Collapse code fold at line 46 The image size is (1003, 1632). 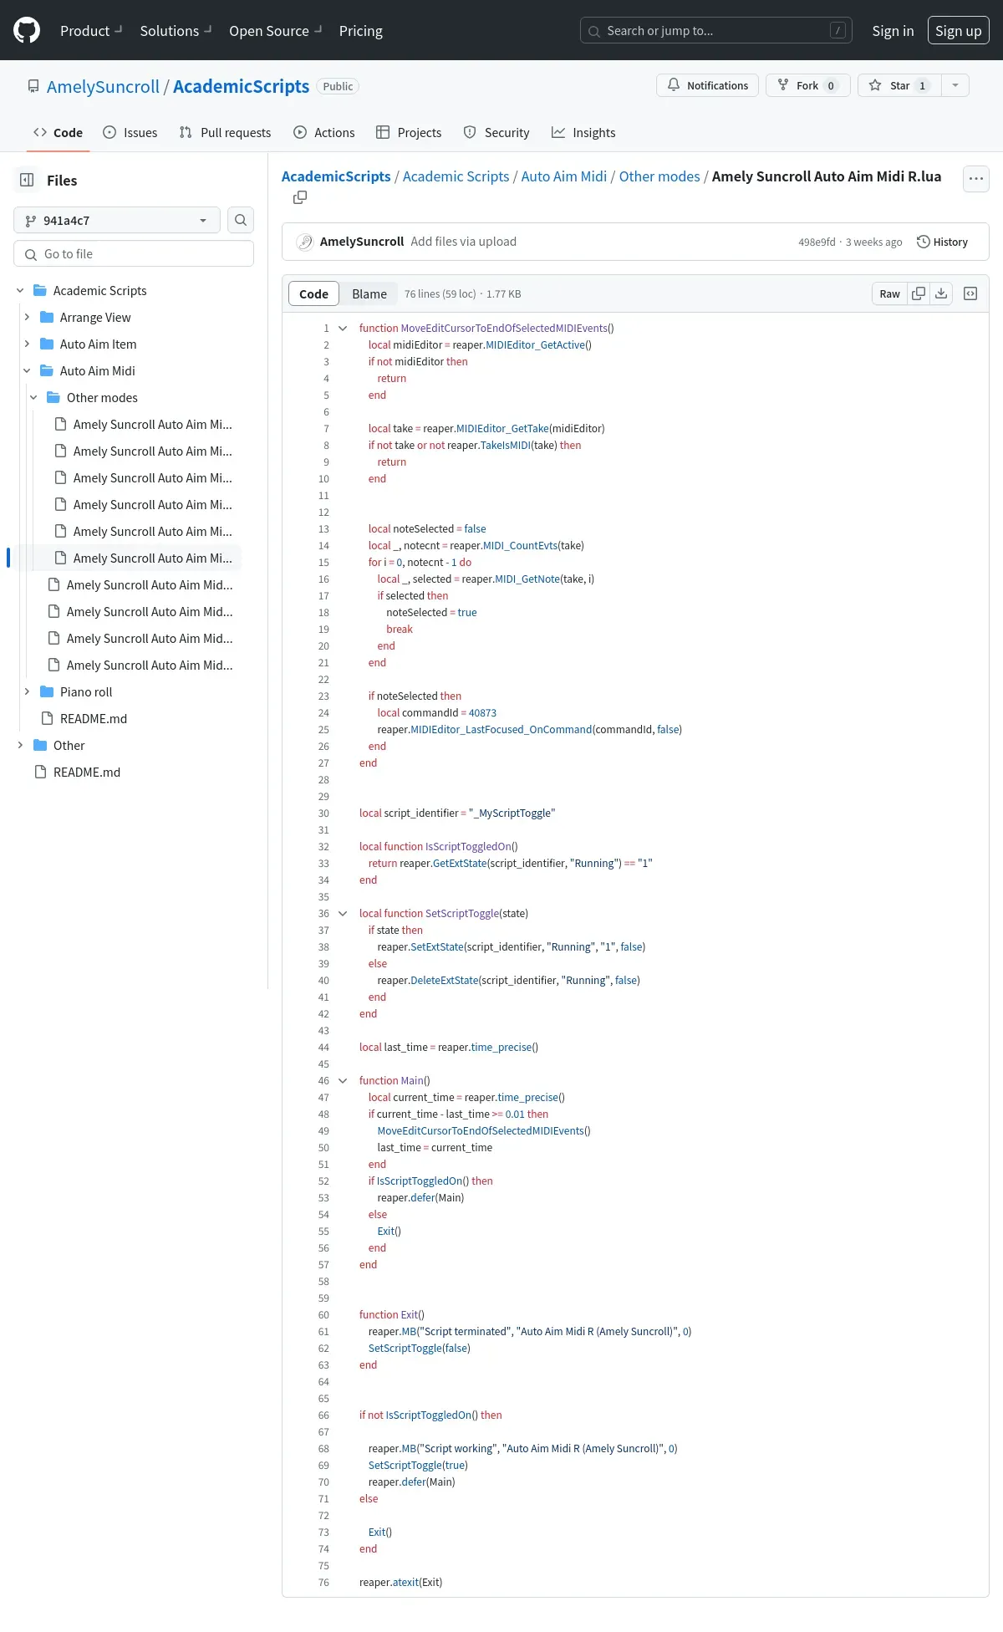(x=343, y=1080)
